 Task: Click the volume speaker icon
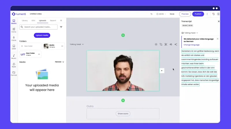tap(171, 44)
